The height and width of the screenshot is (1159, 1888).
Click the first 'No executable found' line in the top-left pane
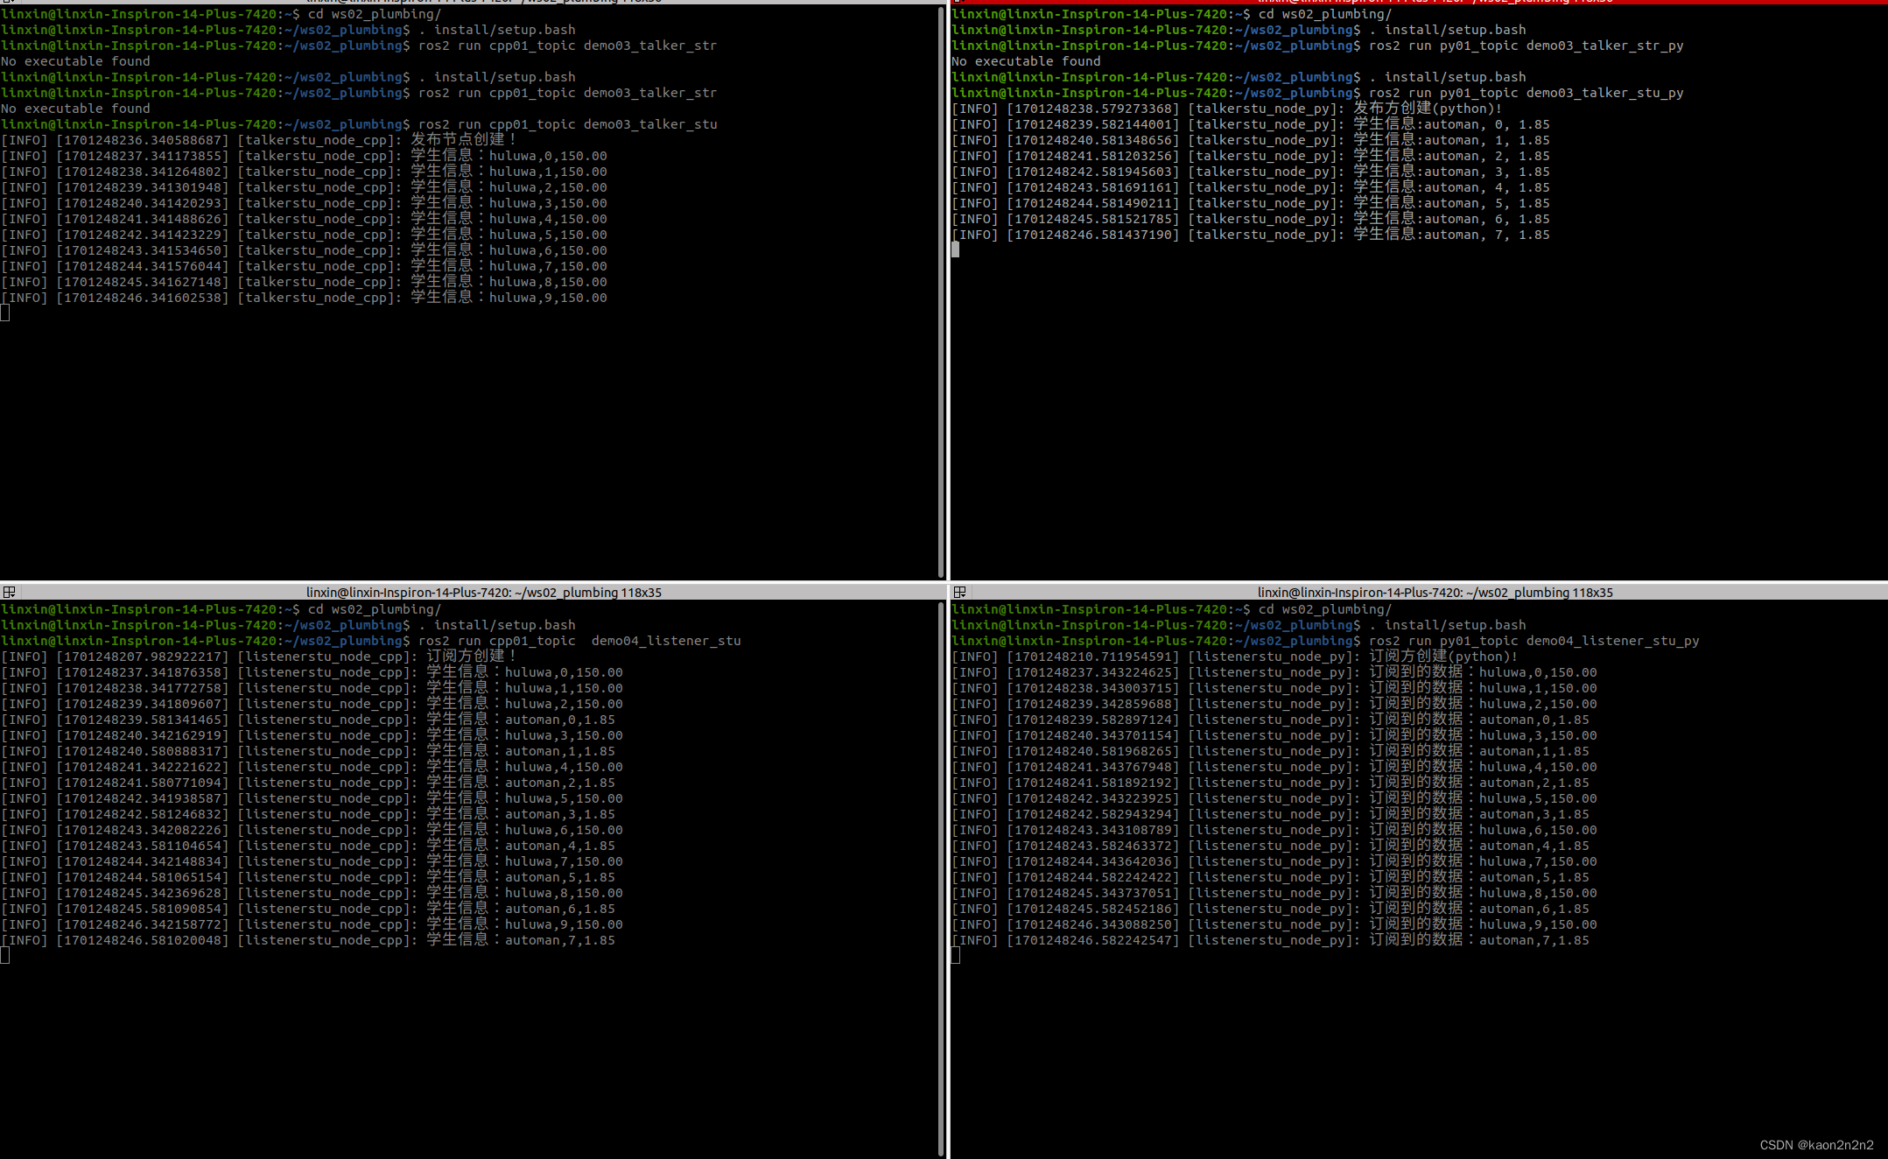click(x=75, y=61)
